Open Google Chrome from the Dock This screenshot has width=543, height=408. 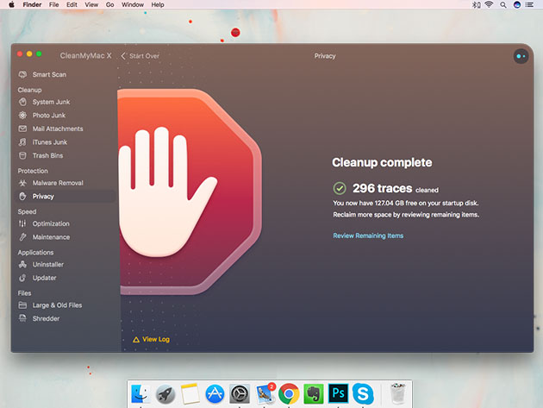pos(289,394)
